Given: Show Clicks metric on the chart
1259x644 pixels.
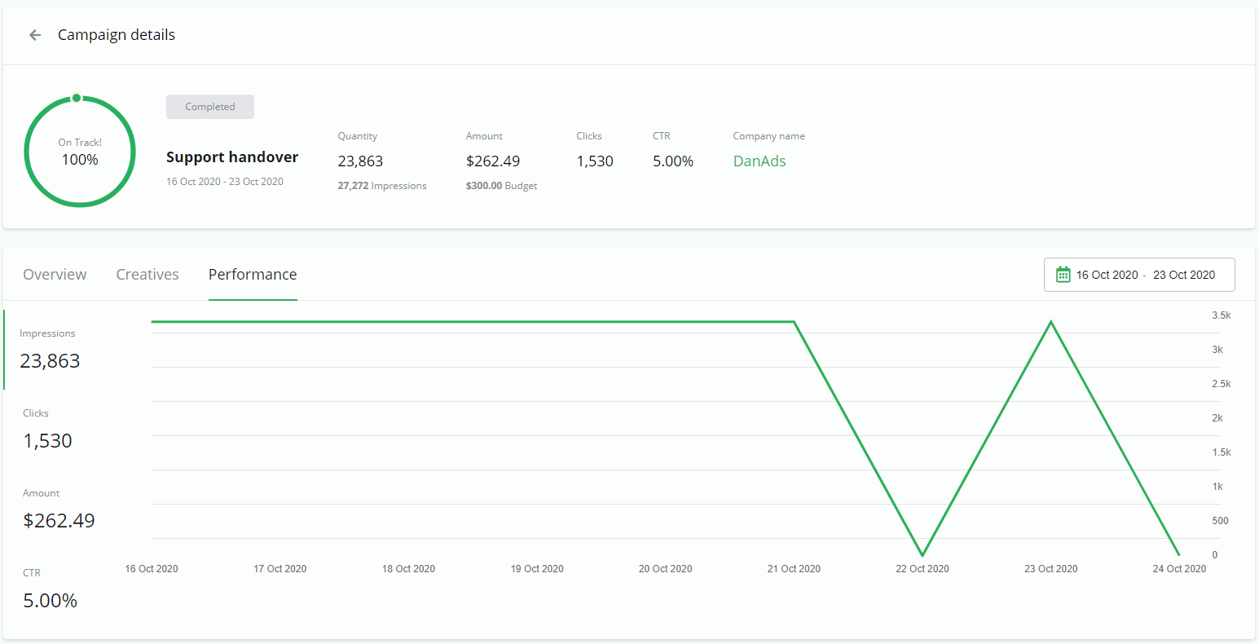Looking at the screenshot, I should tap(47, 430).
